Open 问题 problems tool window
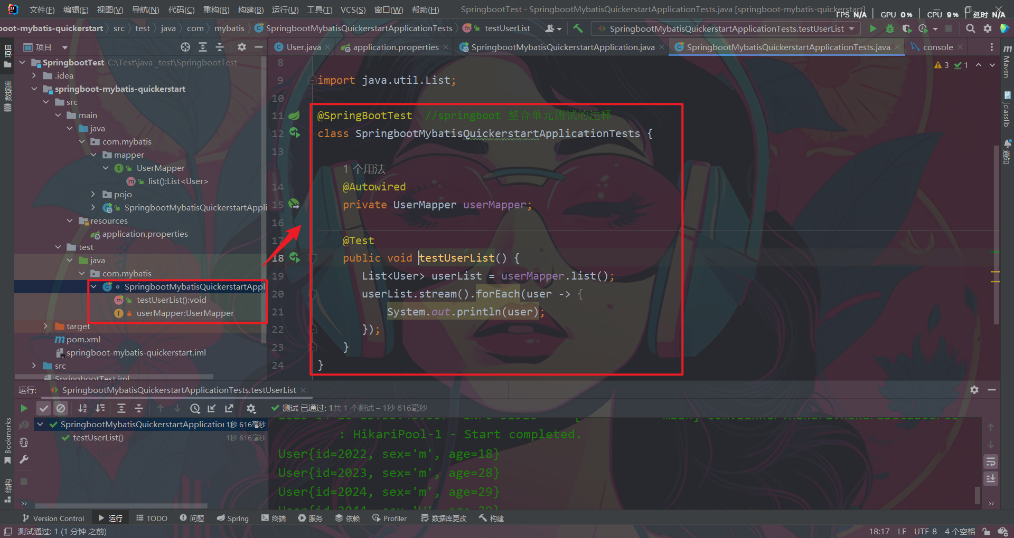 [192, 518]
